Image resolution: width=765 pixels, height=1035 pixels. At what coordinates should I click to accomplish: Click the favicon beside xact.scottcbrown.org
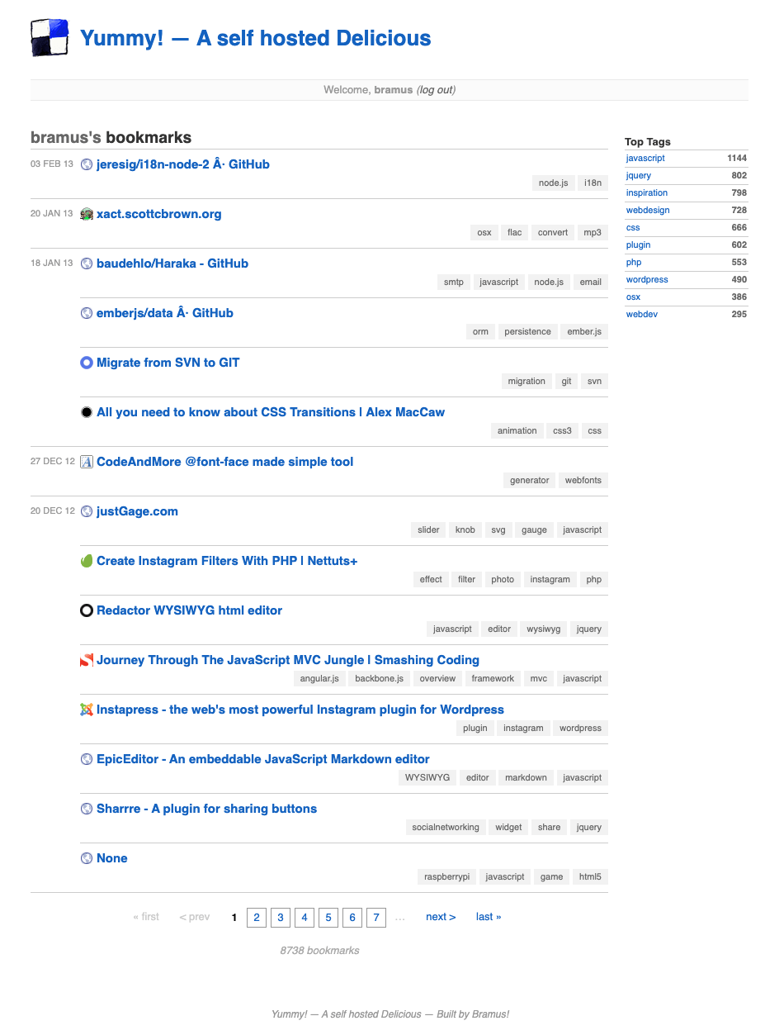click(87, 215)
